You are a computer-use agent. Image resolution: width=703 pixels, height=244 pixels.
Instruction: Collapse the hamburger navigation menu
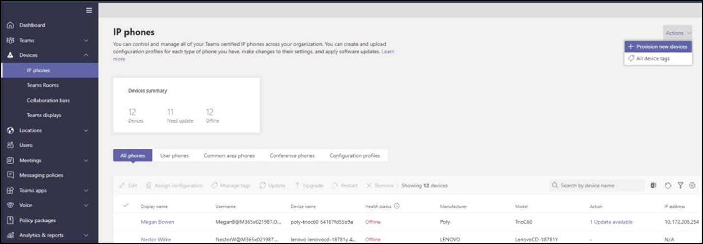coord(89,10)
